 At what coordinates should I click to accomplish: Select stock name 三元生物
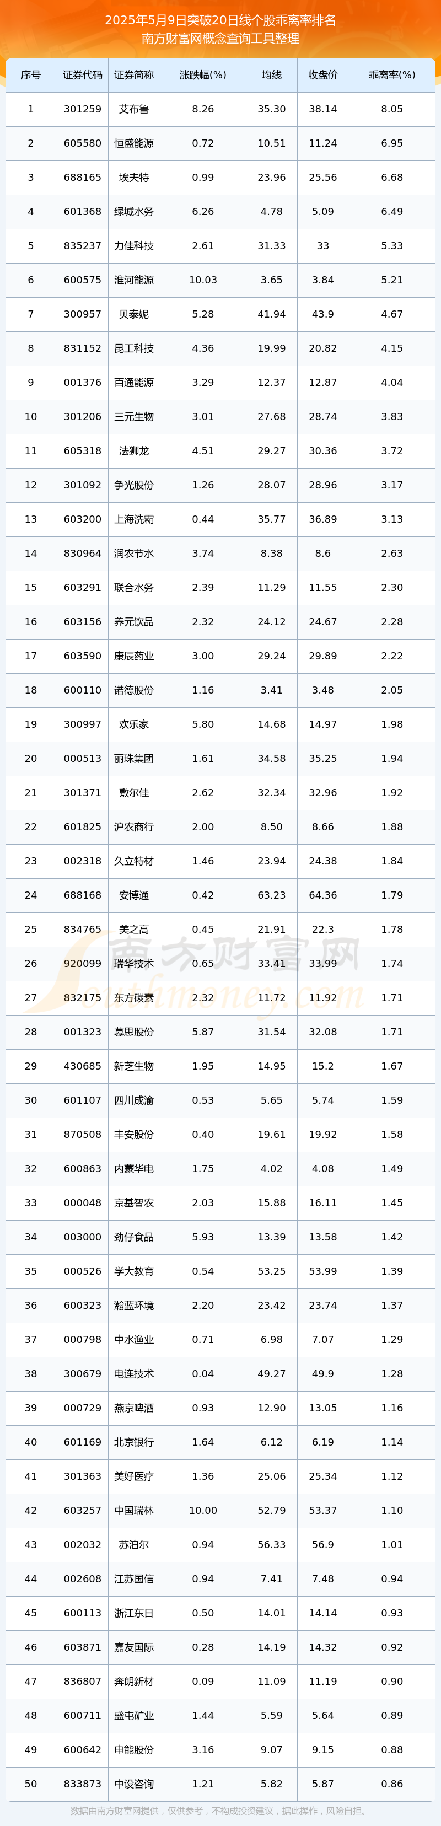pyautogui.click(x=134, y=417)
